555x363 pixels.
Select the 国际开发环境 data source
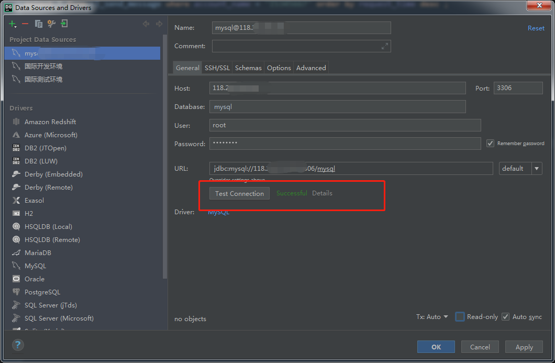(43, 66)
